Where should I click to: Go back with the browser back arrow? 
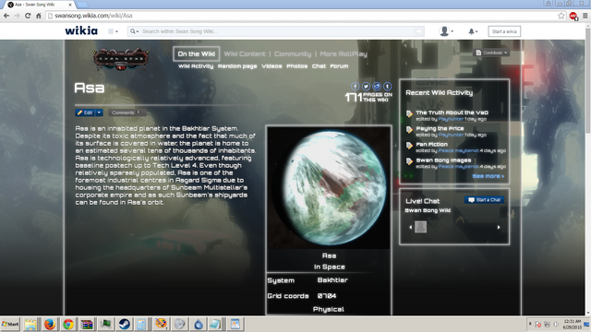tap(6, 16)
